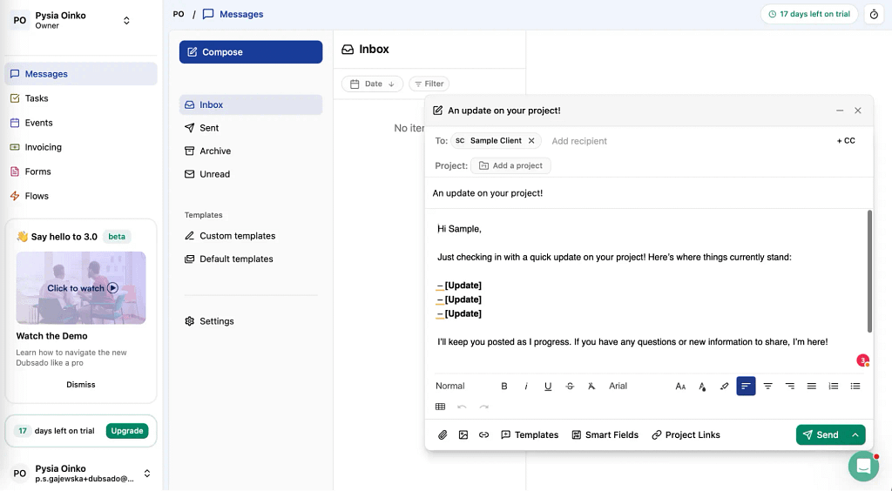
Task: Open the text color picker
Action: pos(702,386)
